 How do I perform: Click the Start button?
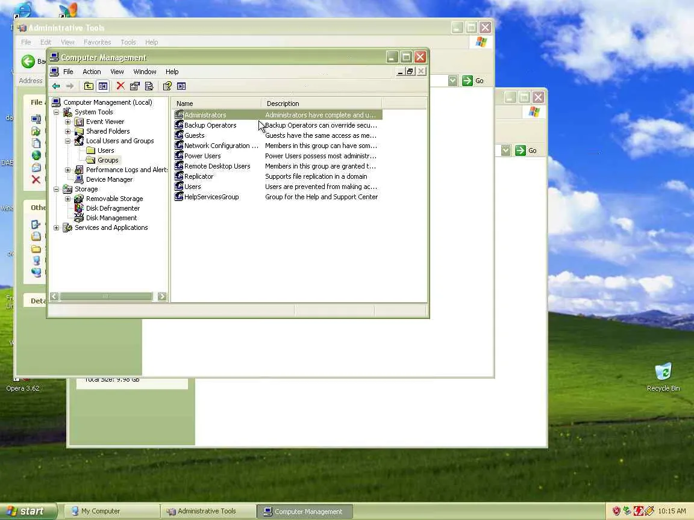point(28,511)
